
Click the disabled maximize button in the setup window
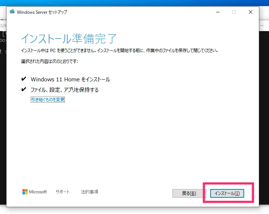point(234,12)
